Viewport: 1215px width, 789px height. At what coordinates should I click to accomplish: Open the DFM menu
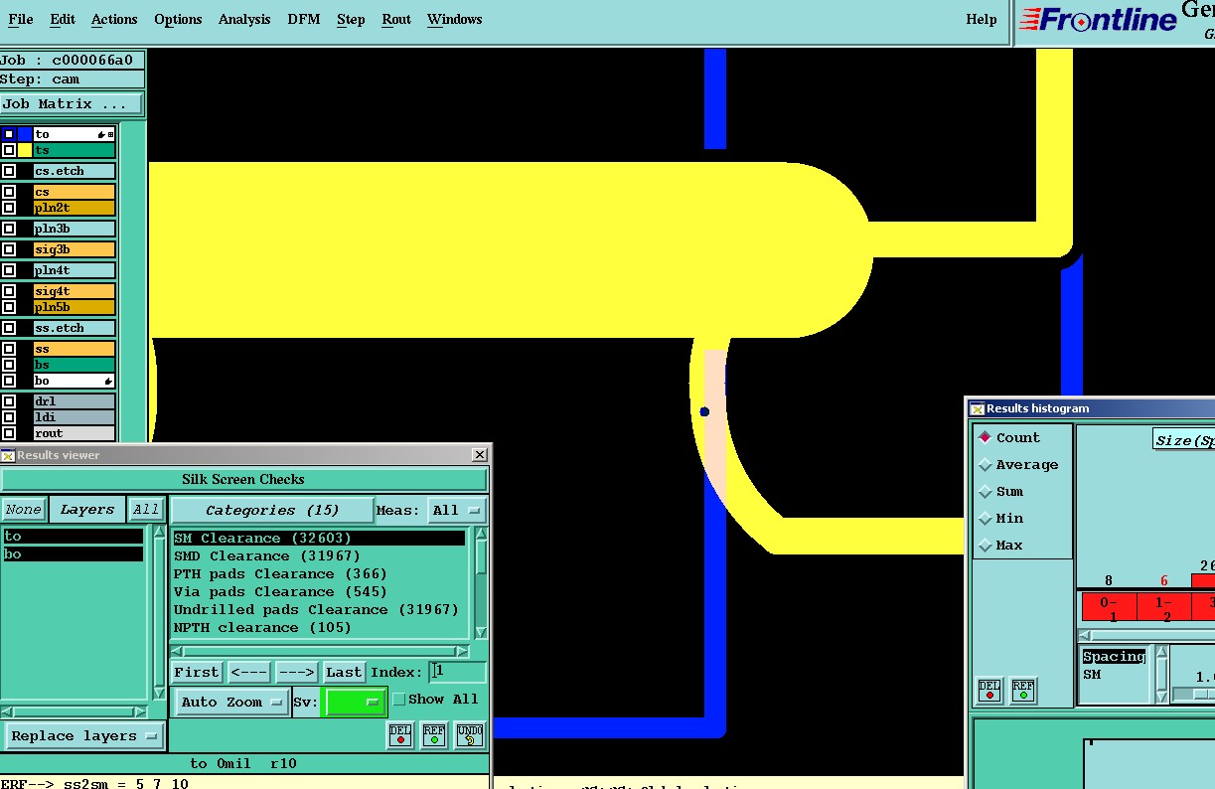(x=303, y=20)
